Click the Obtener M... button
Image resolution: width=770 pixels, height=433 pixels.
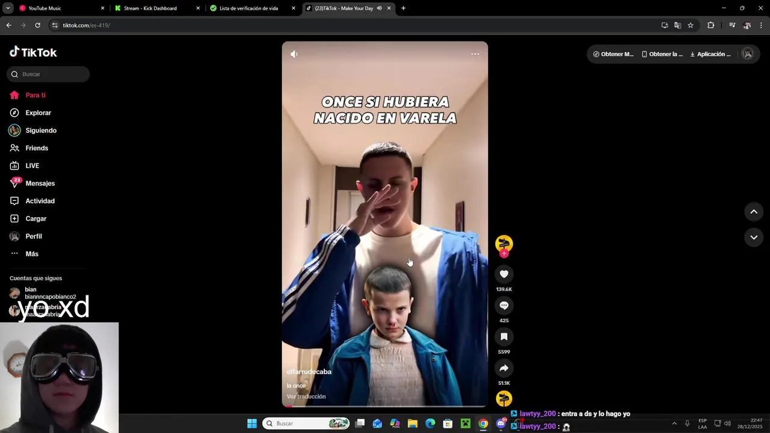[613, 54]
